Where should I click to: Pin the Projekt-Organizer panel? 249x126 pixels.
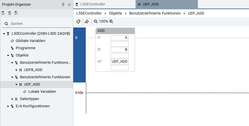click(63, 4)
